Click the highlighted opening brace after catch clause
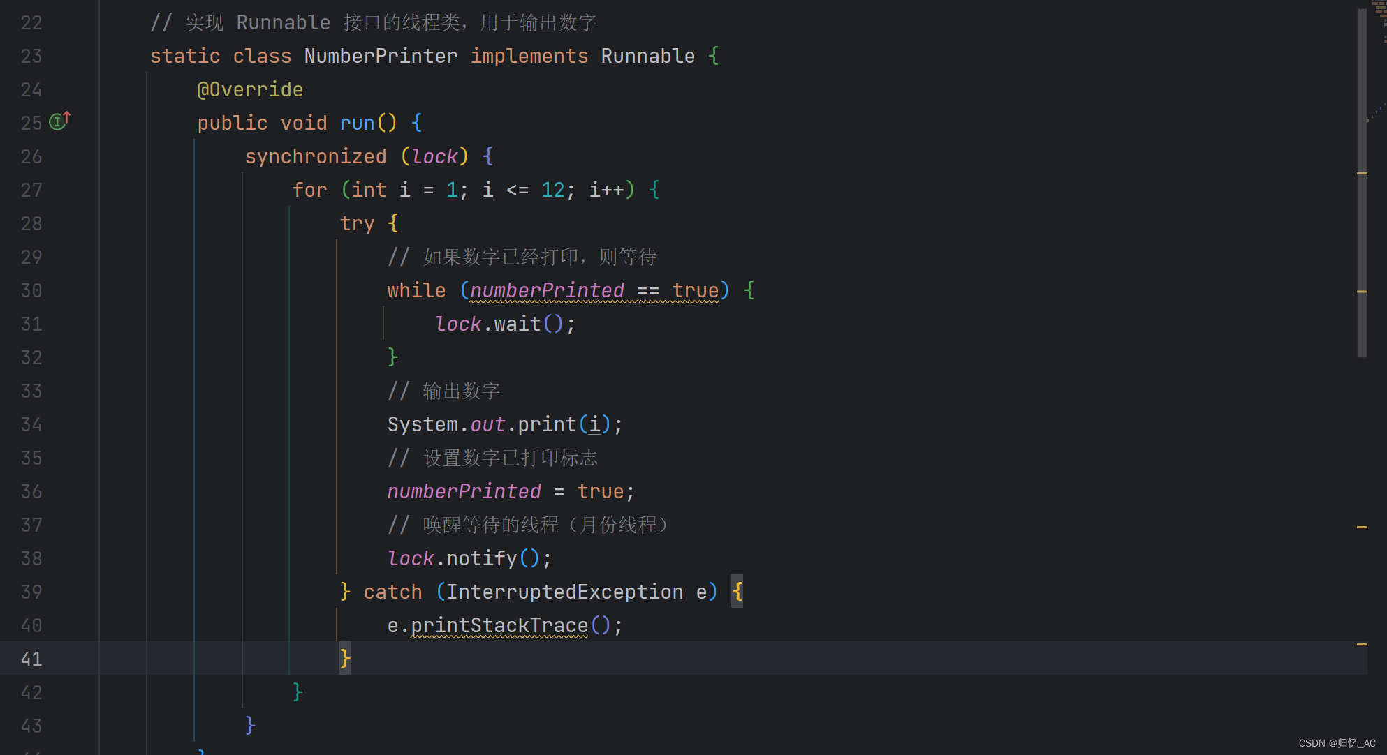Image resolution: width=1387 pixels, height=755 pixels. pyautogui.click(x=737, y=592)
